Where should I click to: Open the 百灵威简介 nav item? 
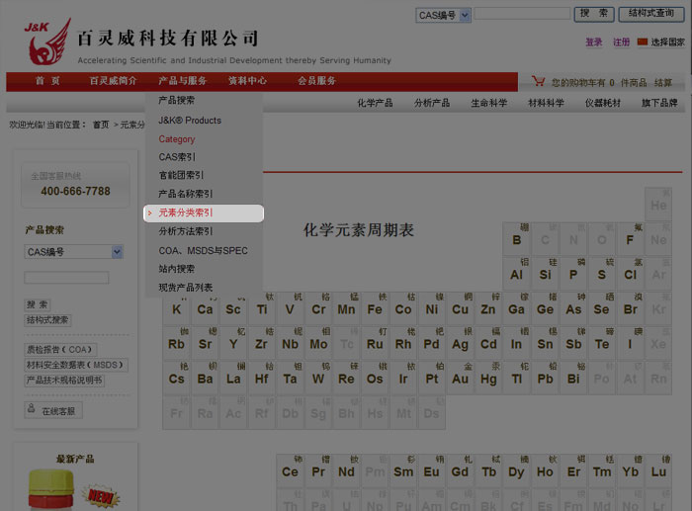pos(113,81)
